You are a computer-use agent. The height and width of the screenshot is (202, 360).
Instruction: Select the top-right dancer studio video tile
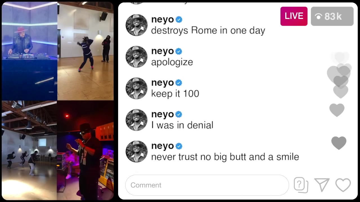[85, 51]
